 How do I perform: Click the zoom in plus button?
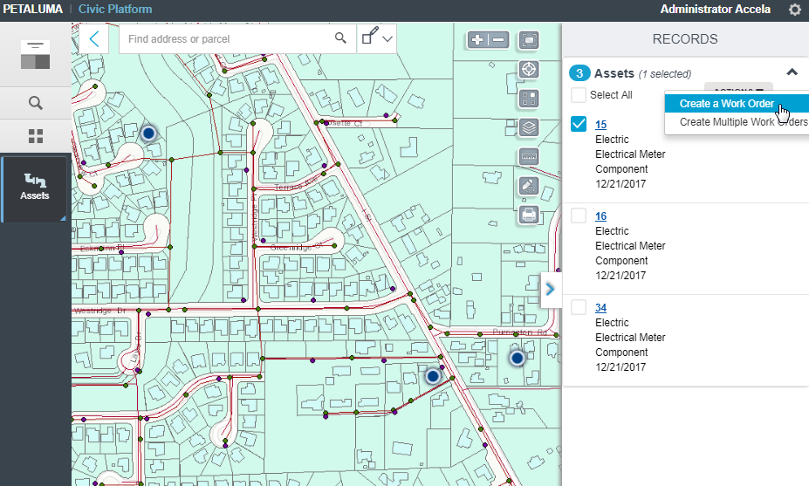coord(478,39)
